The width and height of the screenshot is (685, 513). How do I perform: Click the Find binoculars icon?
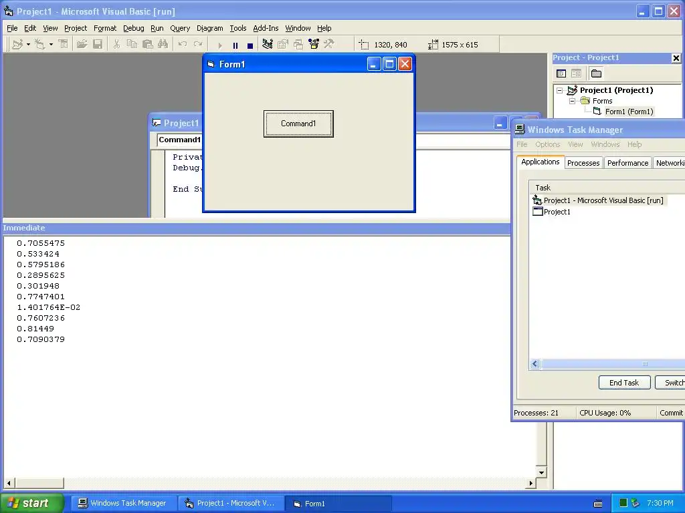pos(163,45)
